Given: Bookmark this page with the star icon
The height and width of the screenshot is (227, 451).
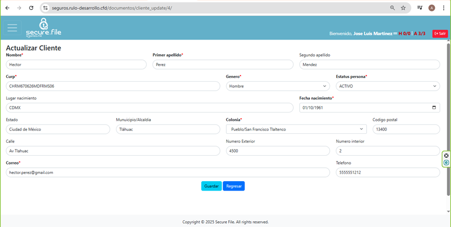Looking at the screenshot, I should coord(403,8).
